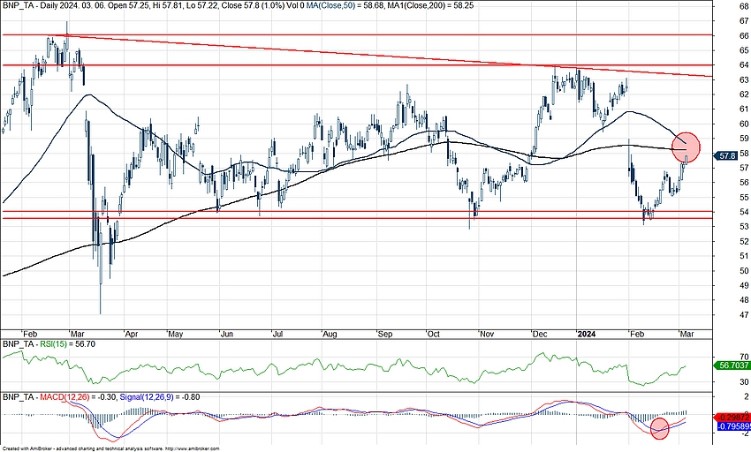
Task: Click the 30 level label on RSI axis
Action: [x=744, y=382]
